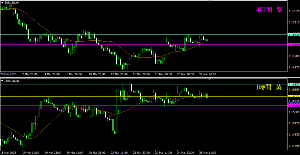300x155 pixels.
Task: Click the H1 chart shift marker triangle
Action: coord(209,79)
